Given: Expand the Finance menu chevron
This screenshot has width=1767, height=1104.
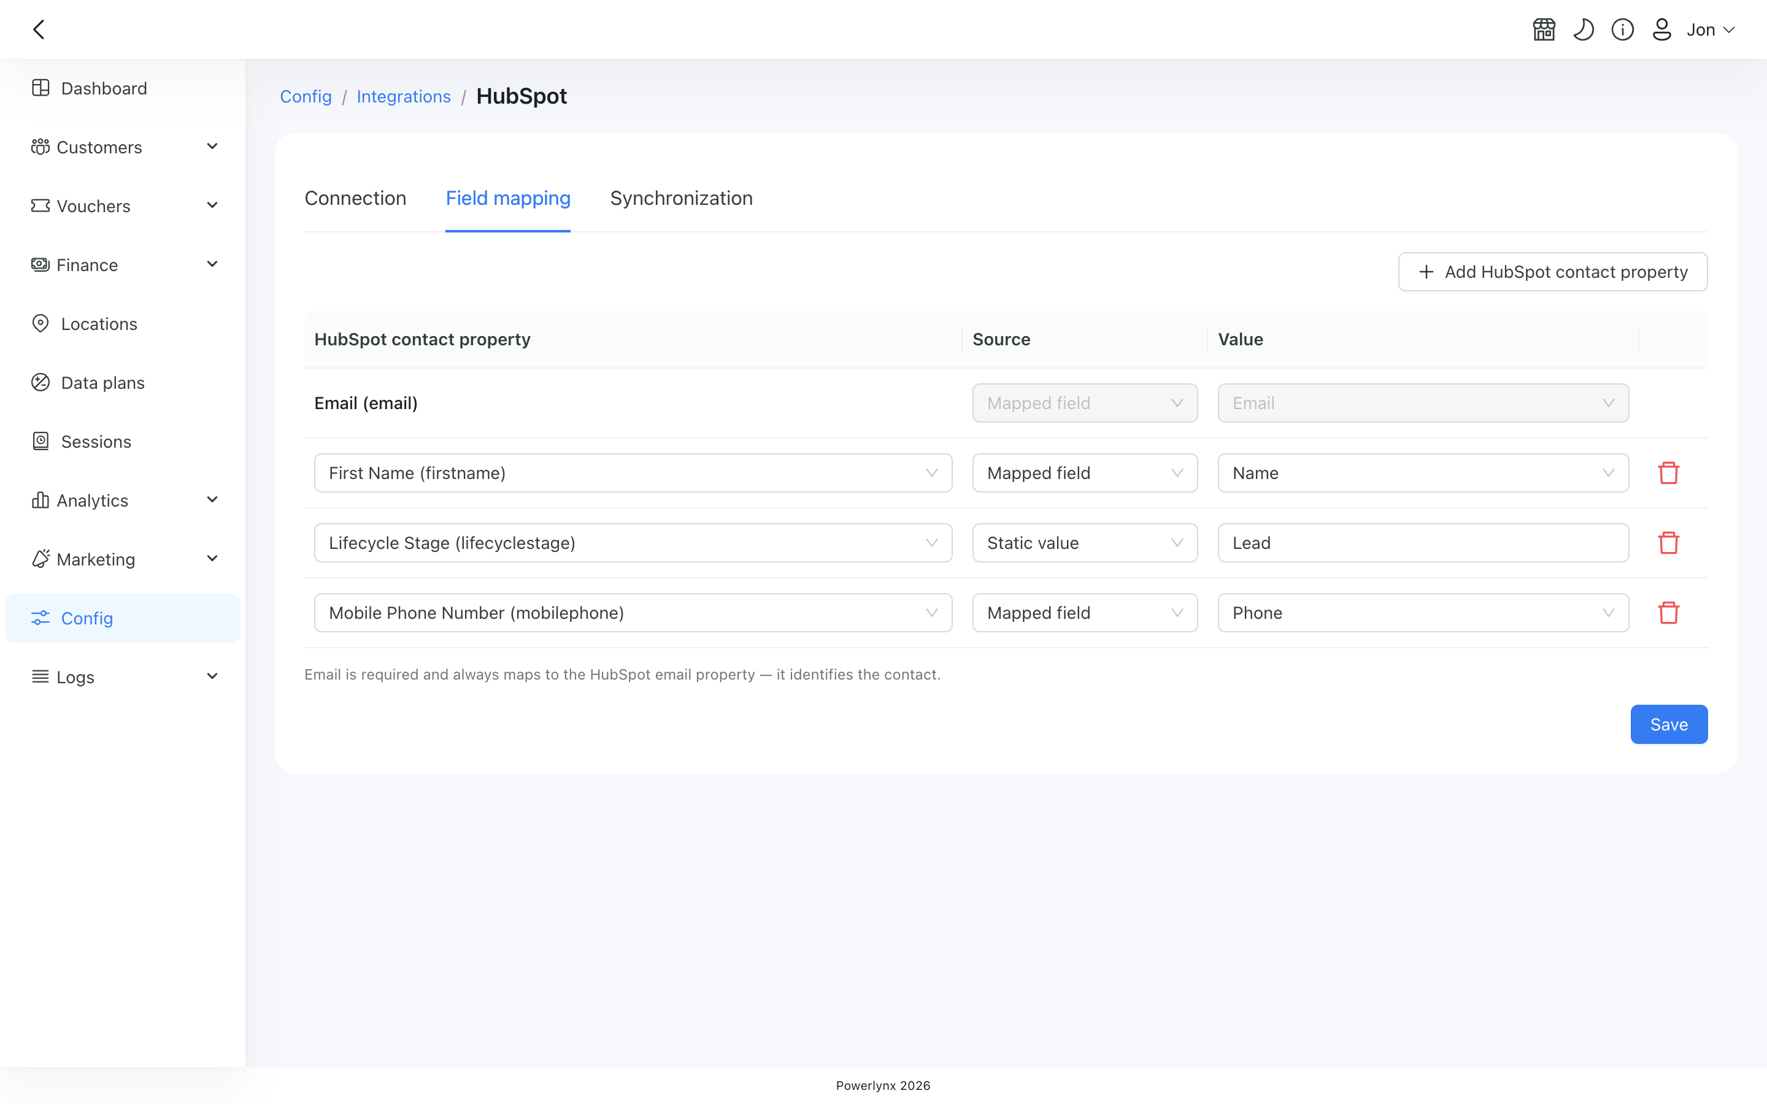Looking at the screenshot, I should [212, 264].
